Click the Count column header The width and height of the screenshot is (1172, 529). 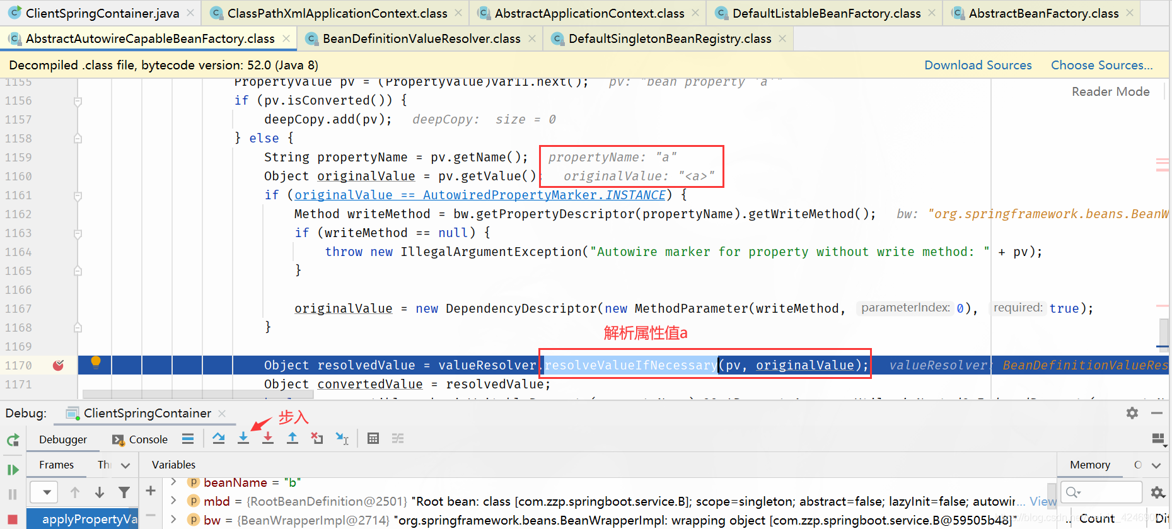[1097, 518]
